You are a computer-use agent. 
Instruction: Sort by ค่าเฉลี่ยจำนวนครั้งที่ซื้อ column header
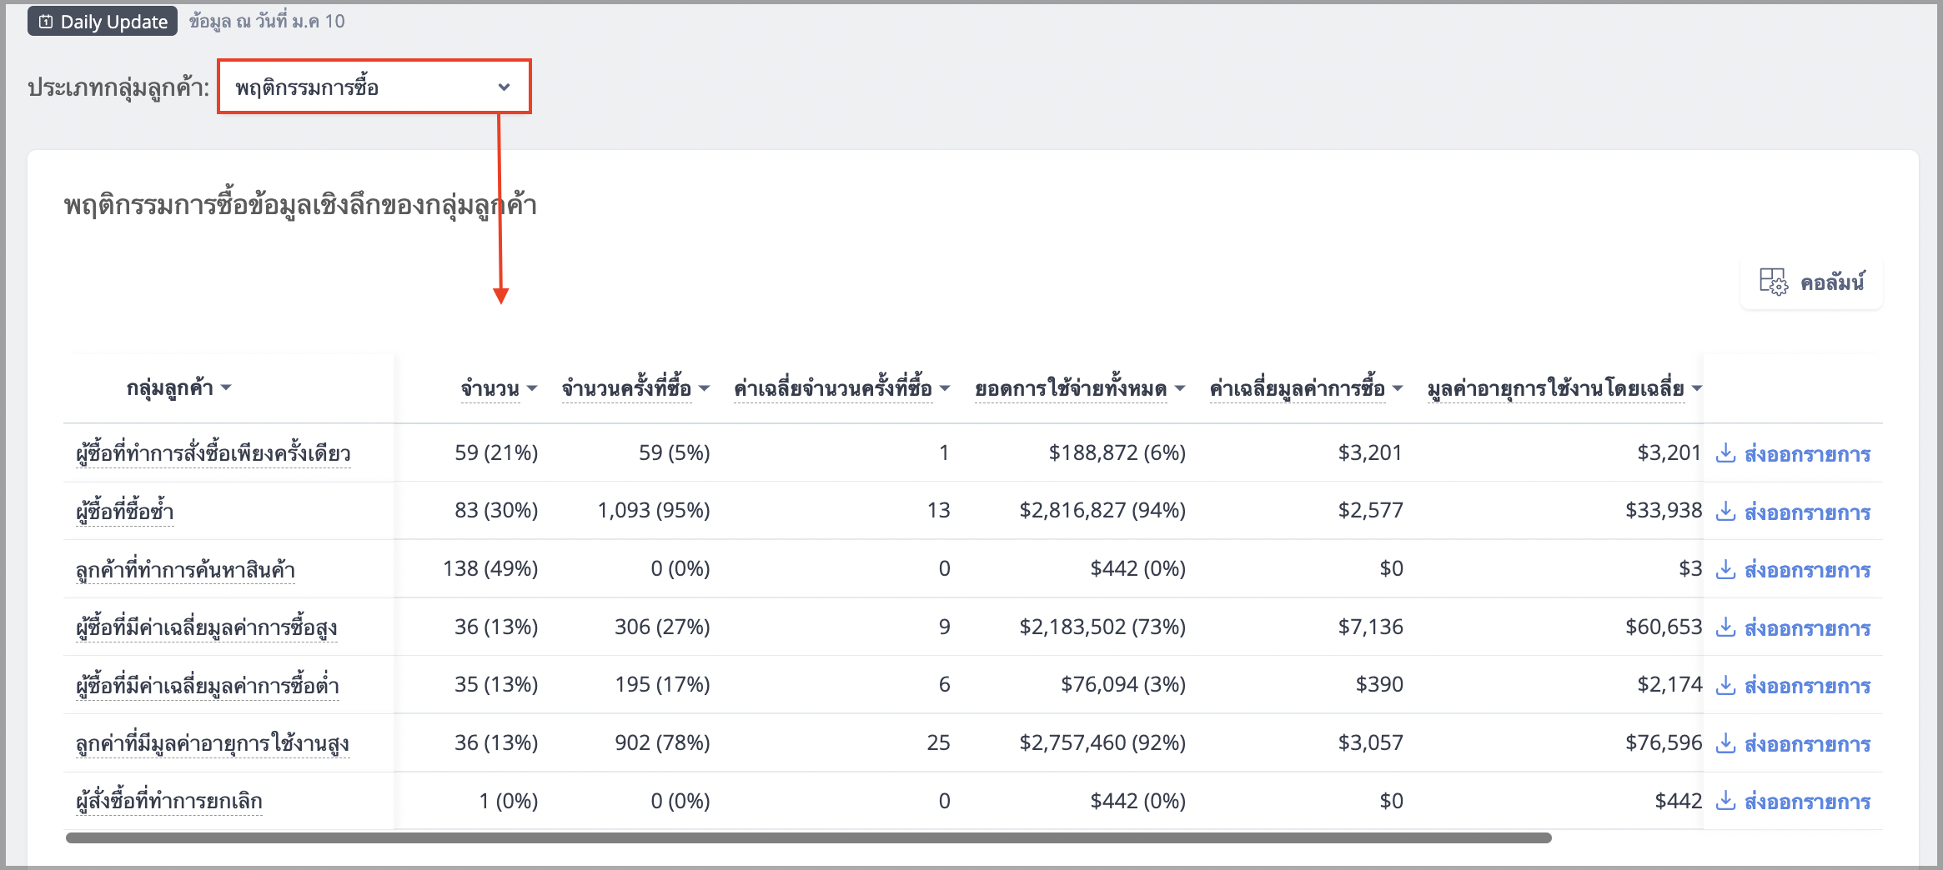click(x=841, y=388)
